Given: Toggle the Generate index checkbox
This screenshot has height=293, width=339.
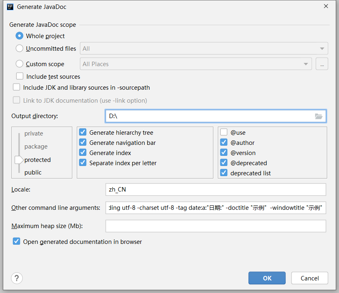Looking at the screenshot, I should click(83, 152).
